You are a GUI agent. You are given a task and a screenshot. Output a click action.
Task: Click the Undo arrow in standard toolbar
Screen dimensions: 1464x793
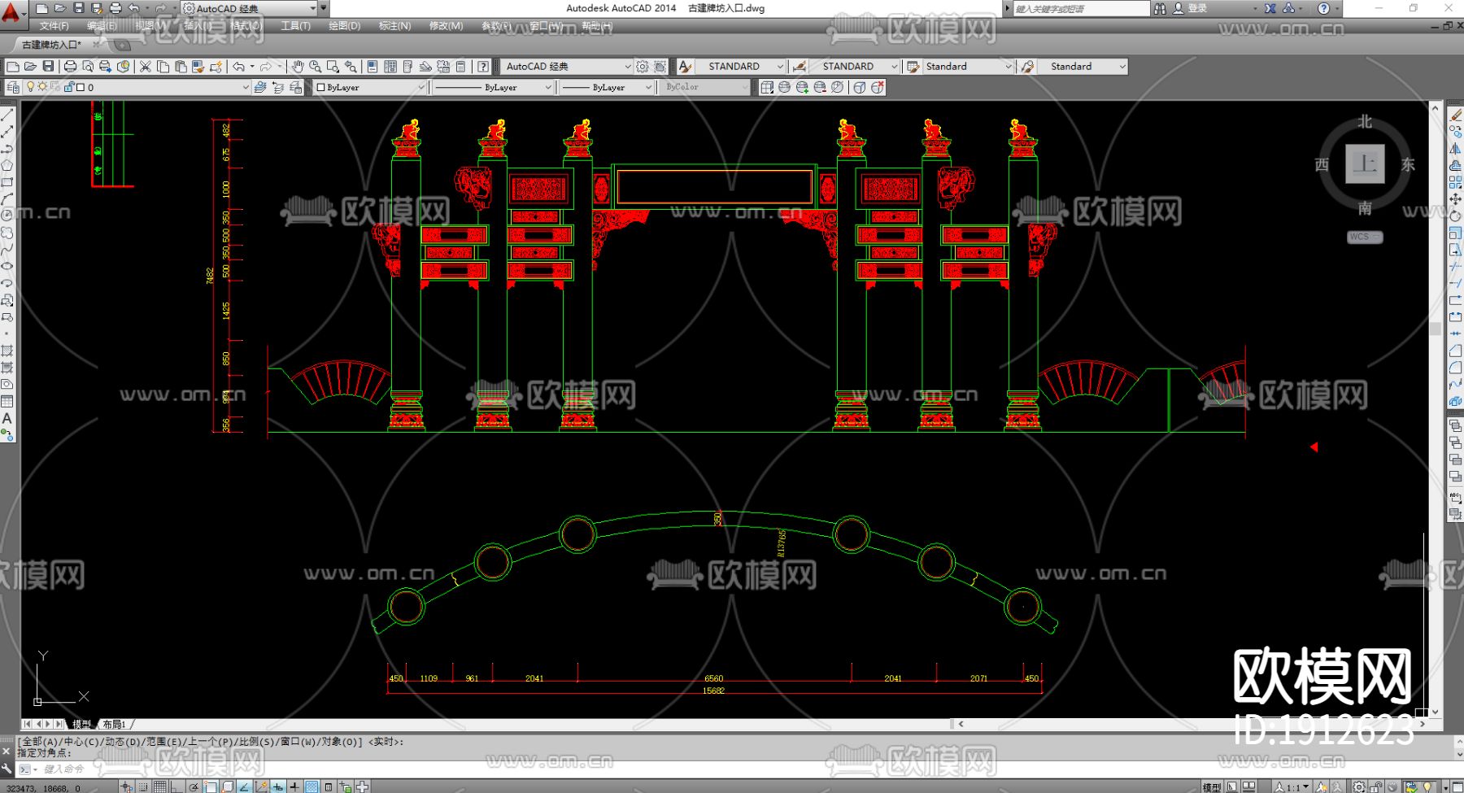pos(238,67)
